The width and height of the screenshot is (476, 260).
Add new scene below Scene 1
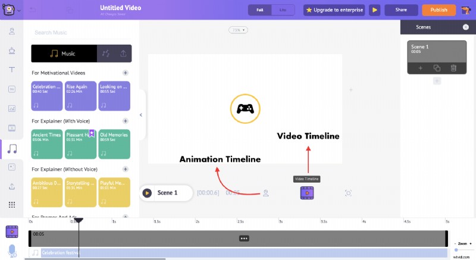[x=437, y=81]
